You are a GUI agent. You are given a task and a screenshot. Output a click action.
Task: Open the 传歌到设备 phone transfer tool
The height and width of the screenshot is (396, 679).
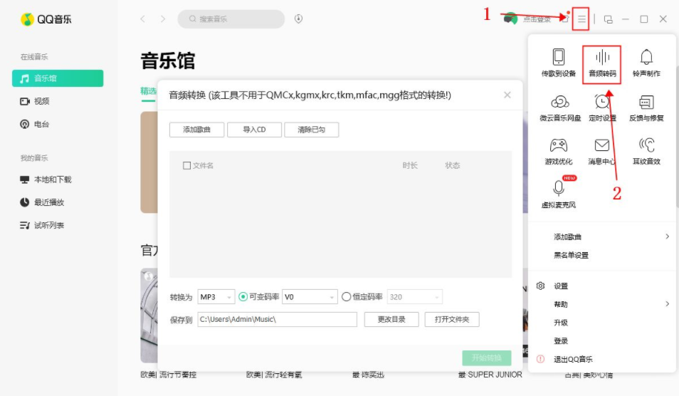coord(559,63)
